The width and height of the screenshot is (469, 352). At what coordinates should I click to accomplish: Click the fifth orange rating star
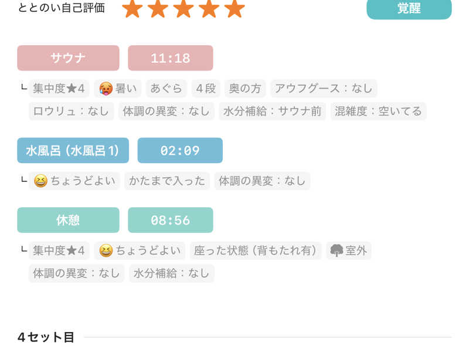tap(235, 8)
